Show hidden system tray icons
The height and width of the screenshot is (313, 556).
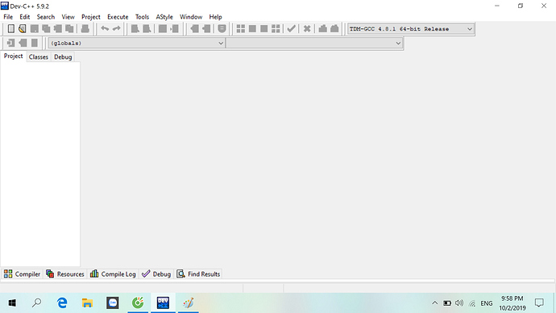coord(435,303)
